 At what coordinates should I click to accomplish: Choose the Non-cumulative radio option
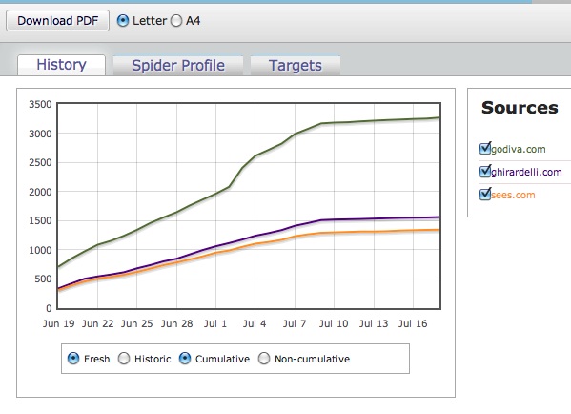[x=264, y=359]
